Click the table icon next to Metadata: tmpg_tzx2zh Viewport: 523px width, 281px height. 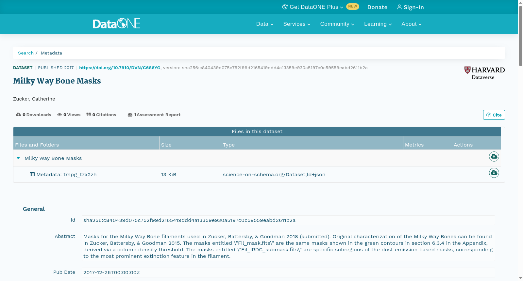tap(32, 174)
